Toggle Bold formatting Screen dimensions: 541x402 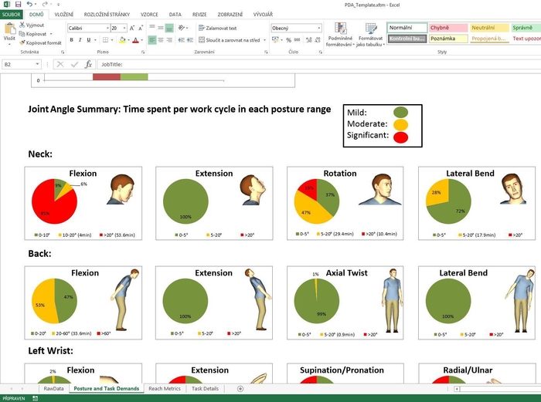click(x=71, y=40)
